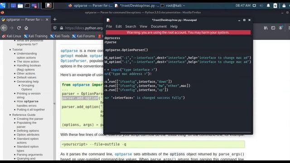Open Mousepad Help menu
The image size is (290, 163).
click(x=174, y=26)
